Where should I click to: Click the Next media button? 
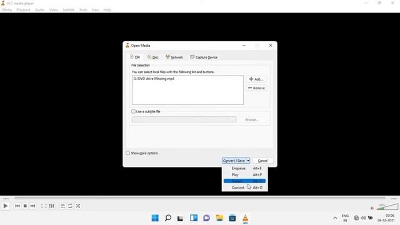tap(33, 206)
